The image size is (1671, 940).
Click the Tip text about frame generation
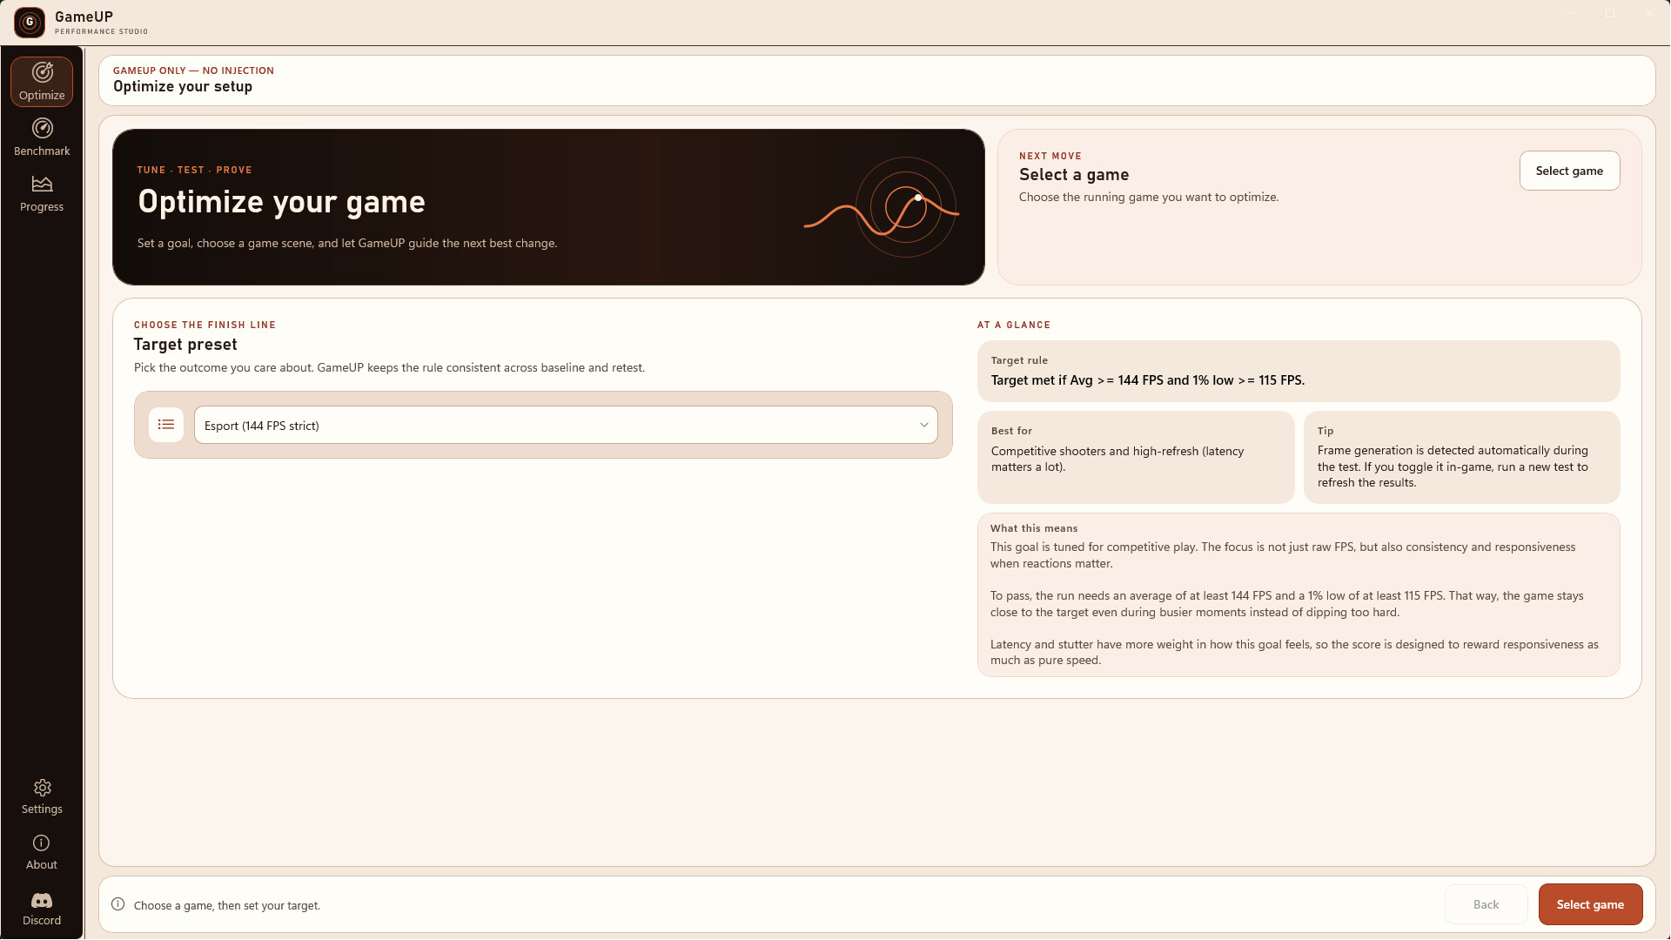coord(1453,467)
